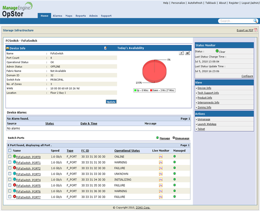
Task: Click inside the Search input field
Action: [231, 21]
